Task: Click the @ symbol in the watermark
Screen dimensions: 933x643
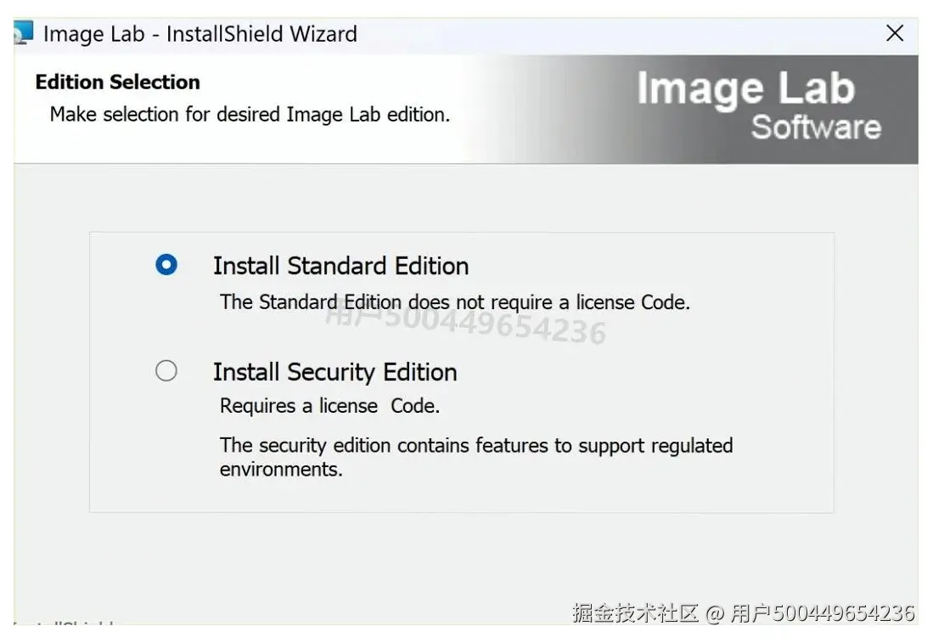Action: (715, 613)
